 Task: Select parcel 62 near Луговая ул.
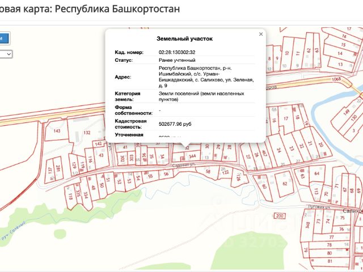[285, 184]
